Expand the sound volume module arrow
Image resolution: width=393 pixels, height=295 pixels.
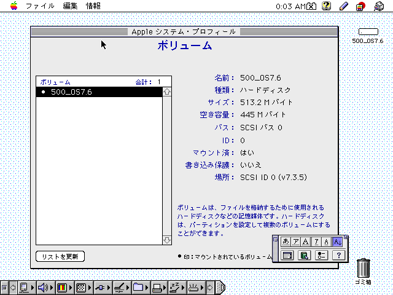click(52, 288)
